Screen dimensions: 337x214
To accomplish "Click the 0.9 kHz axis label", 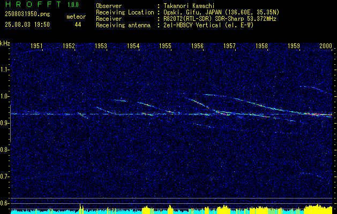I will coord(4,123).
